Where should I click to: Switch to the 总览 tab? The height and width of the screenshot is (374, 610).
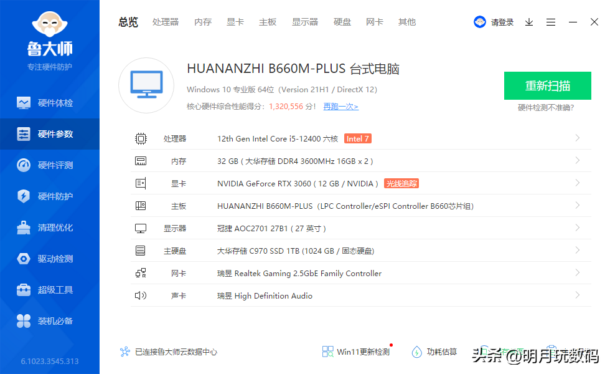(x=128, y=22)
